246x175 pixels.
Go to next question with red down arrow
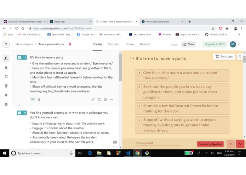(x=240, y=144)
